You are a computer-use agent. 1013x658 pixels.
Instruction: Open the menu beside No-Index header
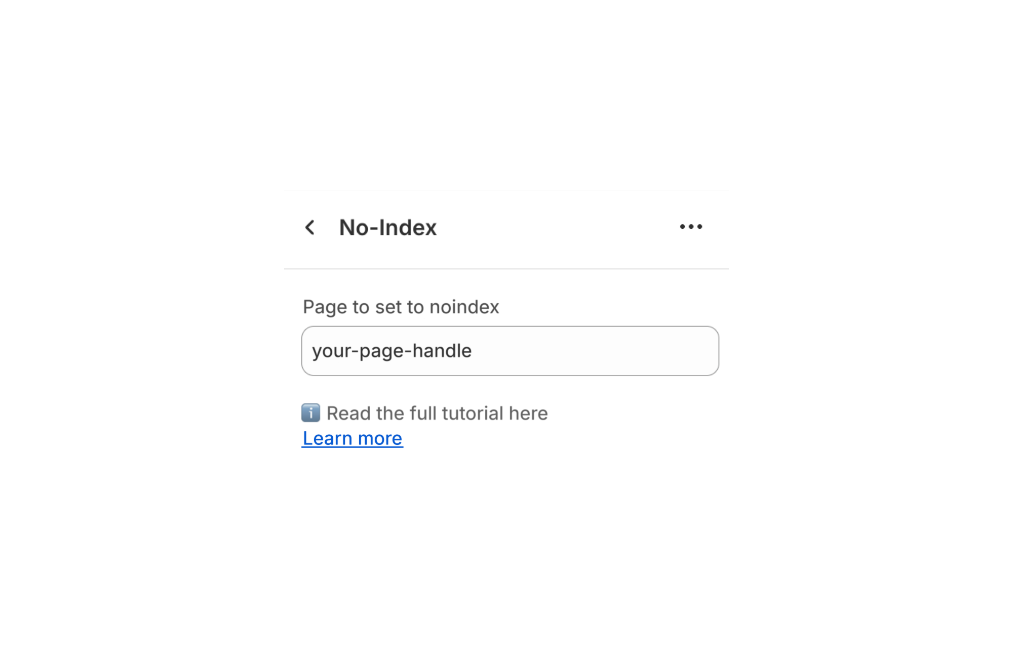coord(691,227)
